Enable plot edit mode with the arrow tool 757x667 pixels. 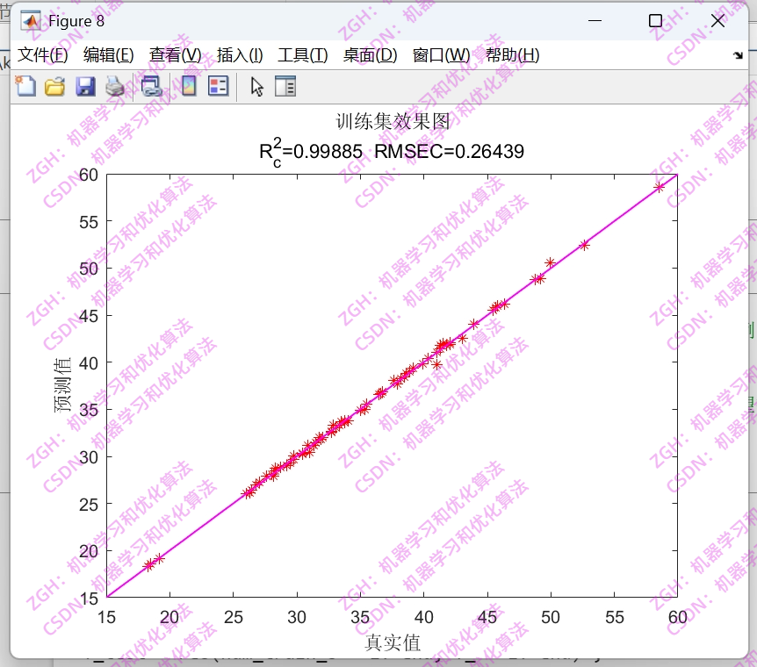tap(255, 85)
